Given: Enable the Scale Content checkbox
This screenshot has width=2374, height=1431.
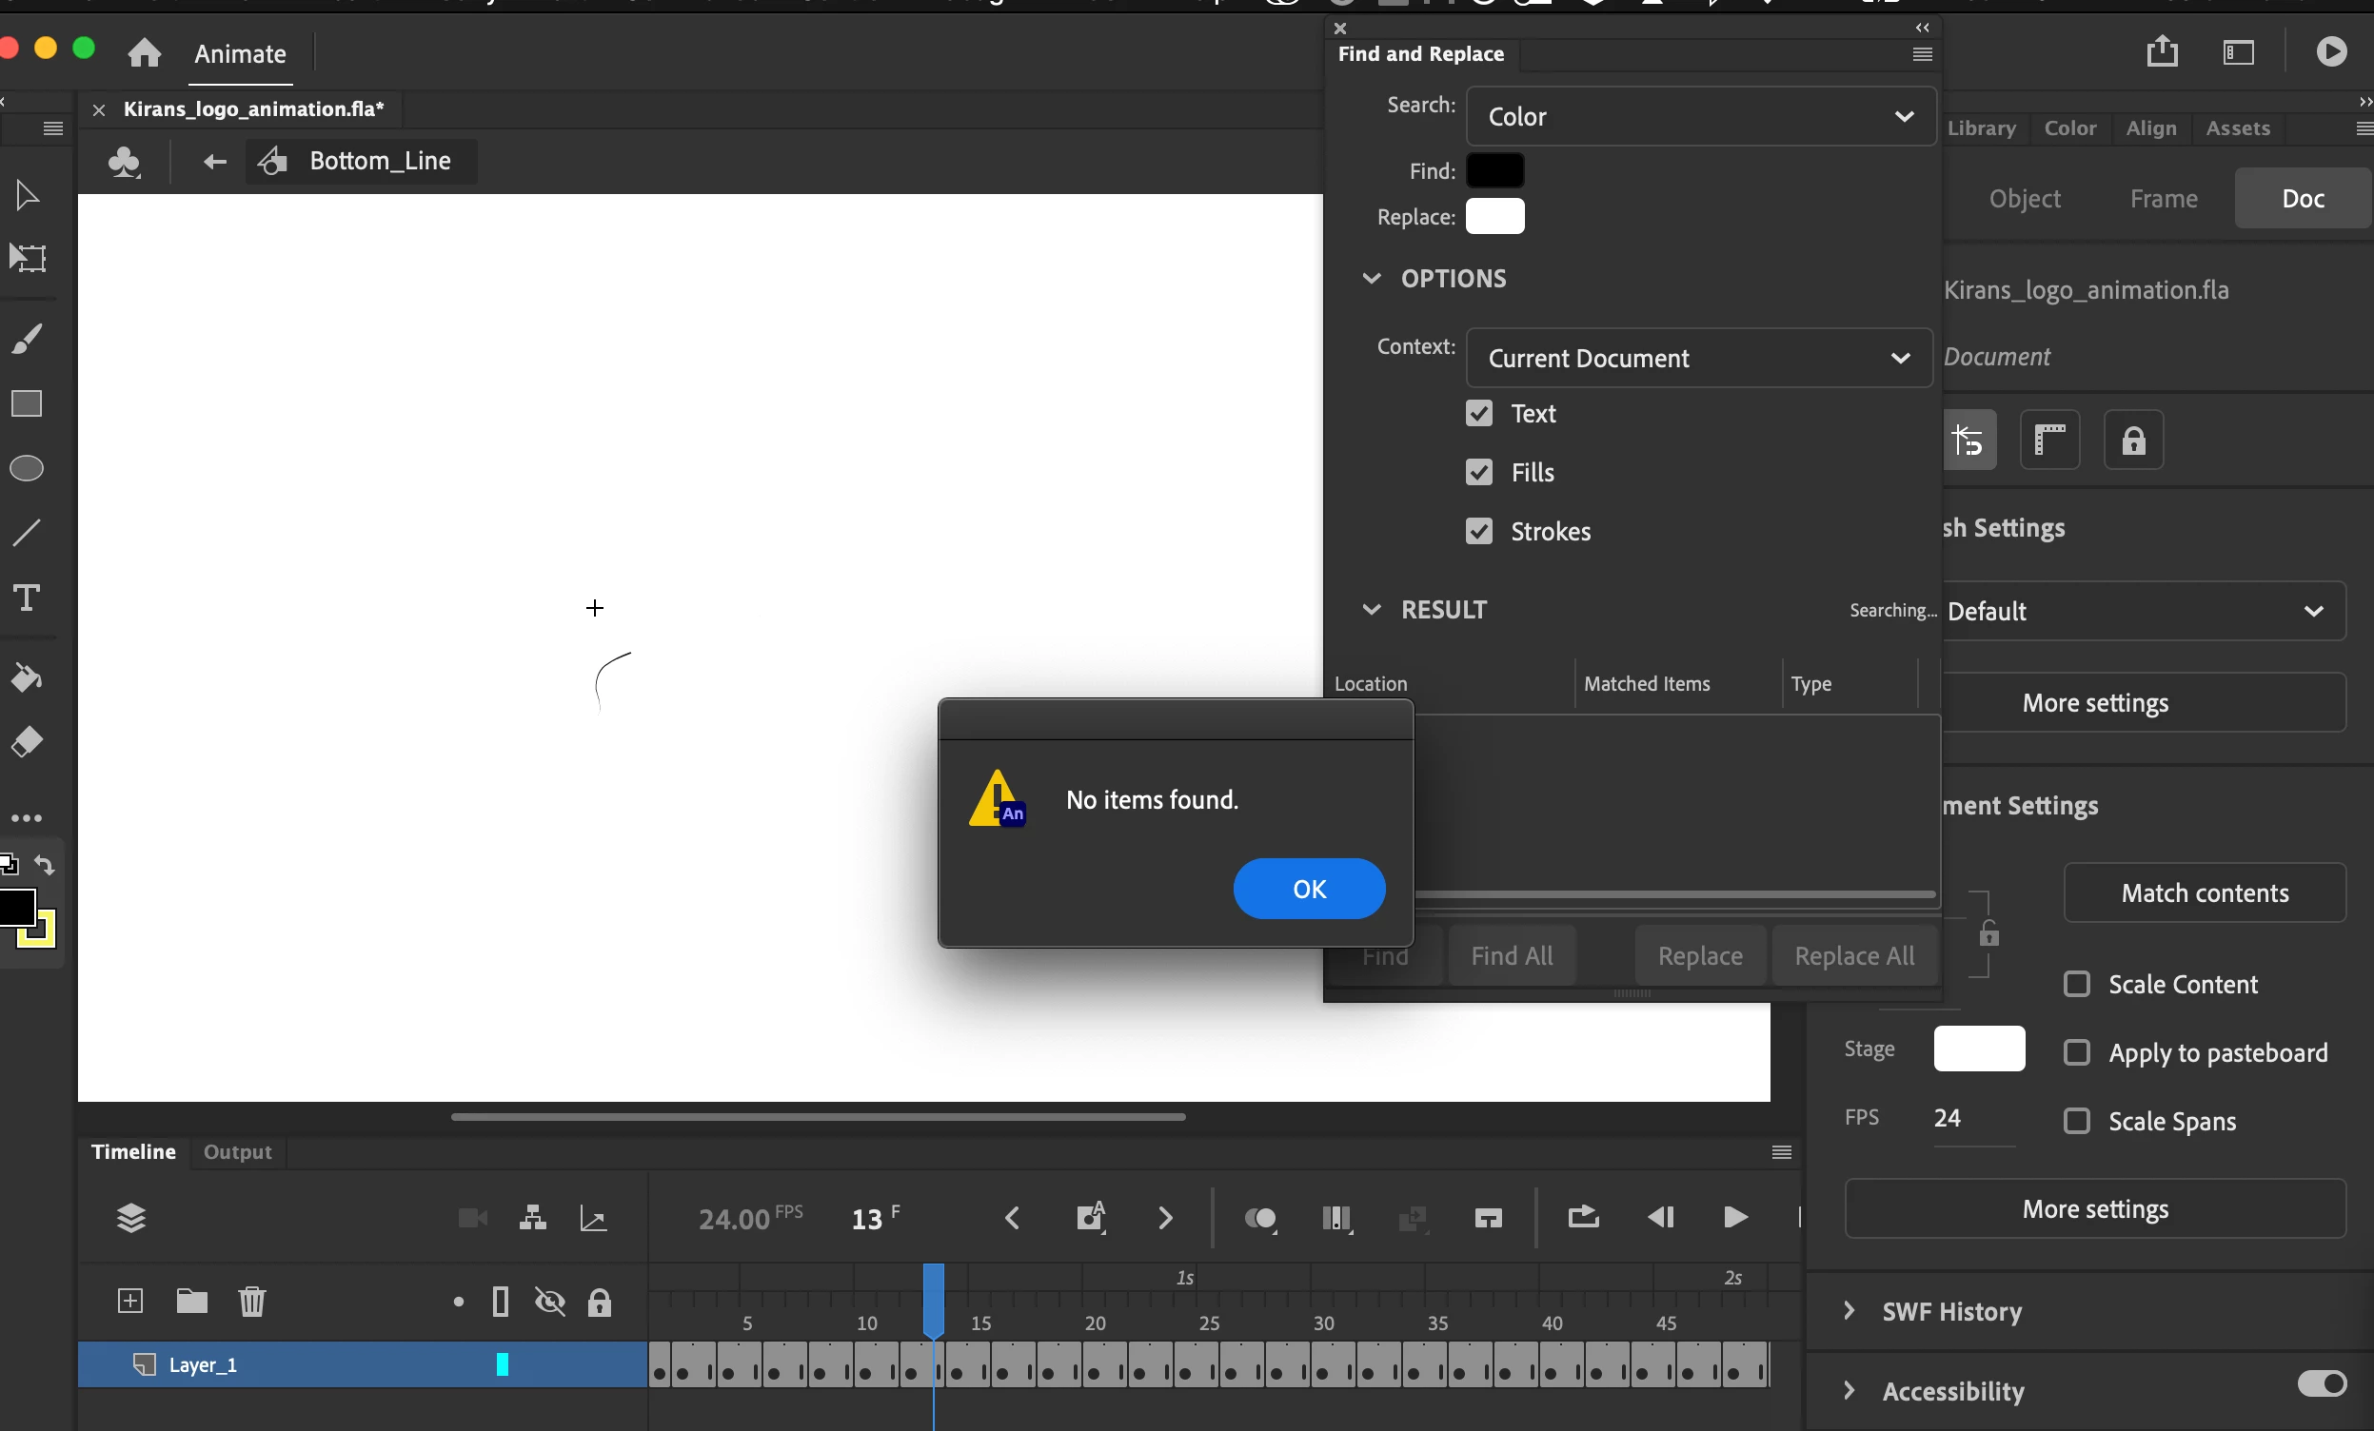Looking at the screenshot, I should 2076,984.
